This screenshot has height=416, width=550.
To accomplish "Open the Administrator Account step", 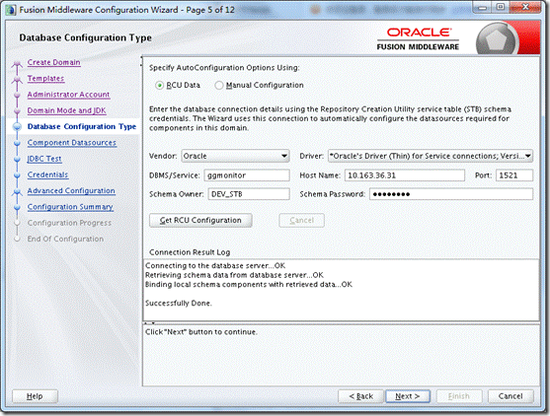I will (x=68, y=95).
